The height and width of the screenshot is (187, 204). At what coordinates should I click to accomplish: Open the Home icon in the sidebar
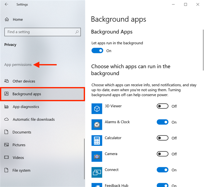[x=7, y=19]
